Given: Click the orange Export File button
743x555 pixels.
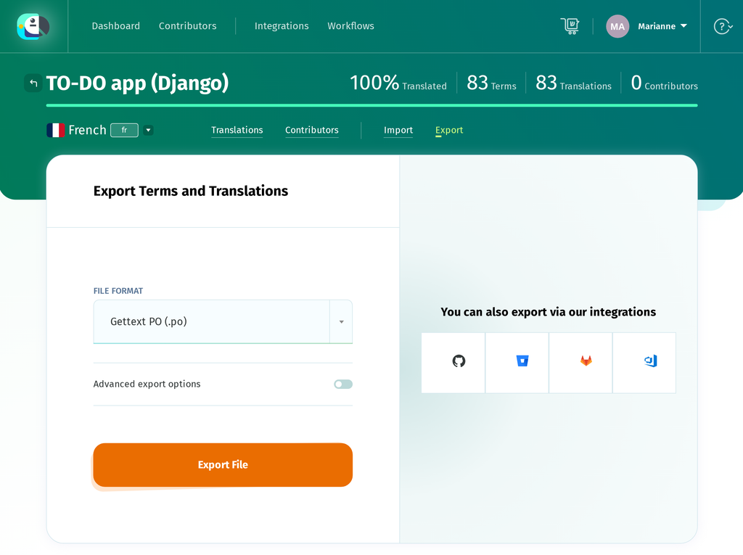Looking at the screenshot, I should point(223,465).
